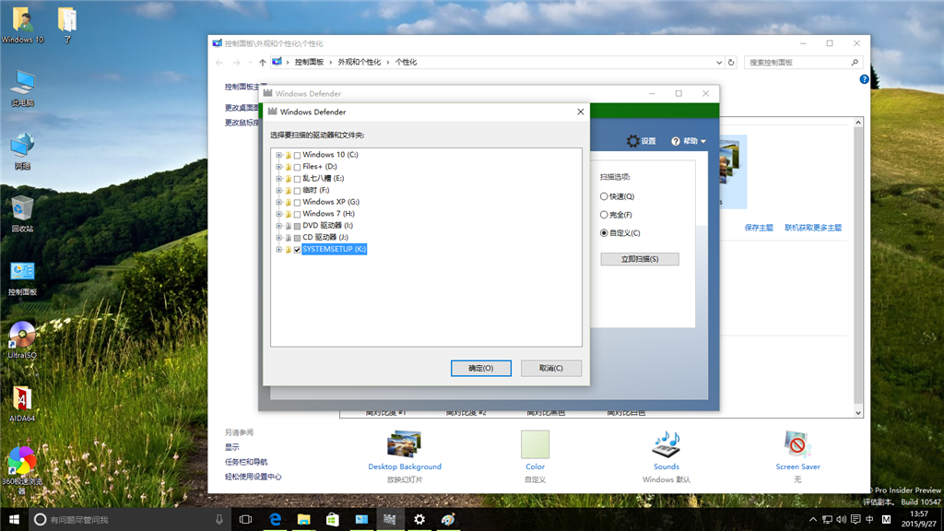Select the DVD 驱动器 (I:) row label
This screenshot has height=531, width=944.
point(327,225)
